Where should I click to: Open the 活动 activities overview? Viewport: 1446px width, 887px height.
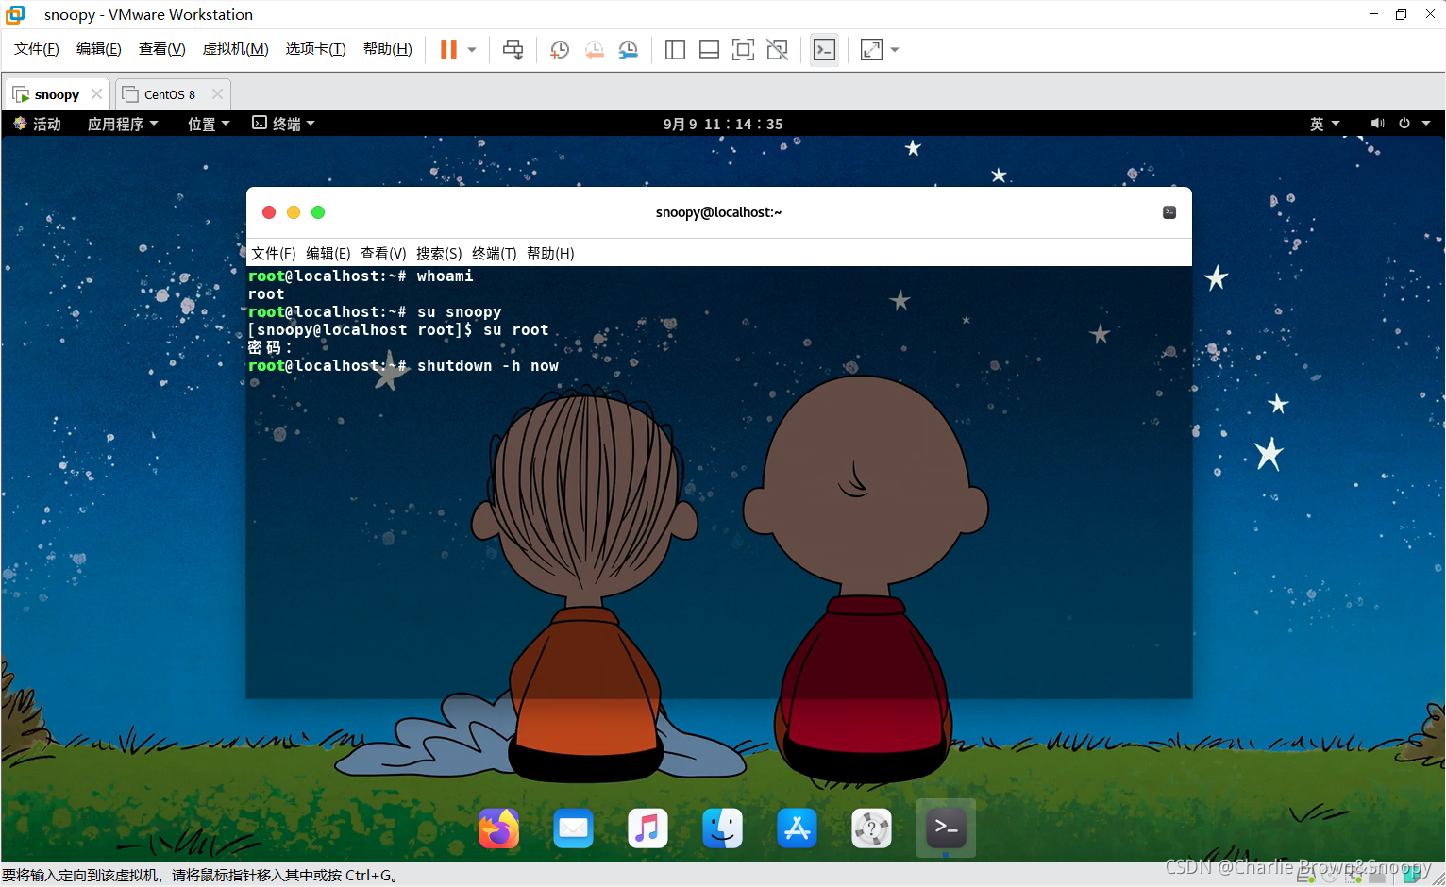coord(38,124)
